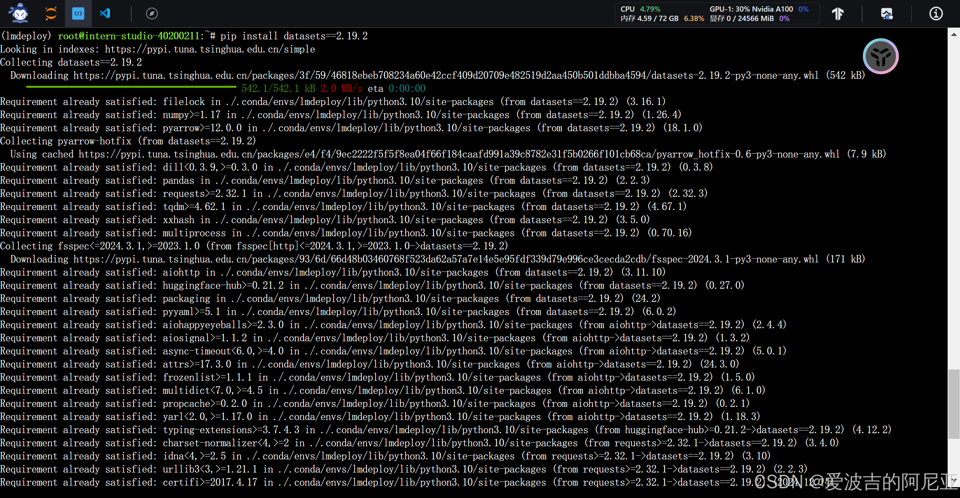
Task: Open the TensorBoard icon in top bar
Action: click(837, 14)
